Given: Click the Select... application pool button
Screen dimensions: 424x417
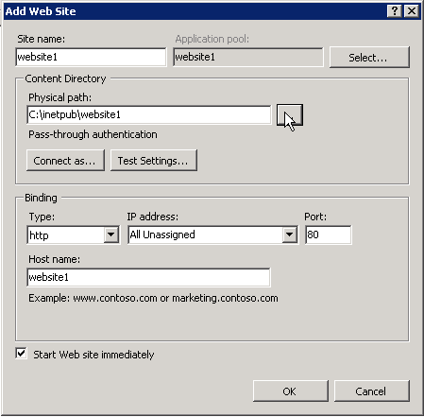Looking at the screenshot, I should pyautogui.click(x=369, y=58).
